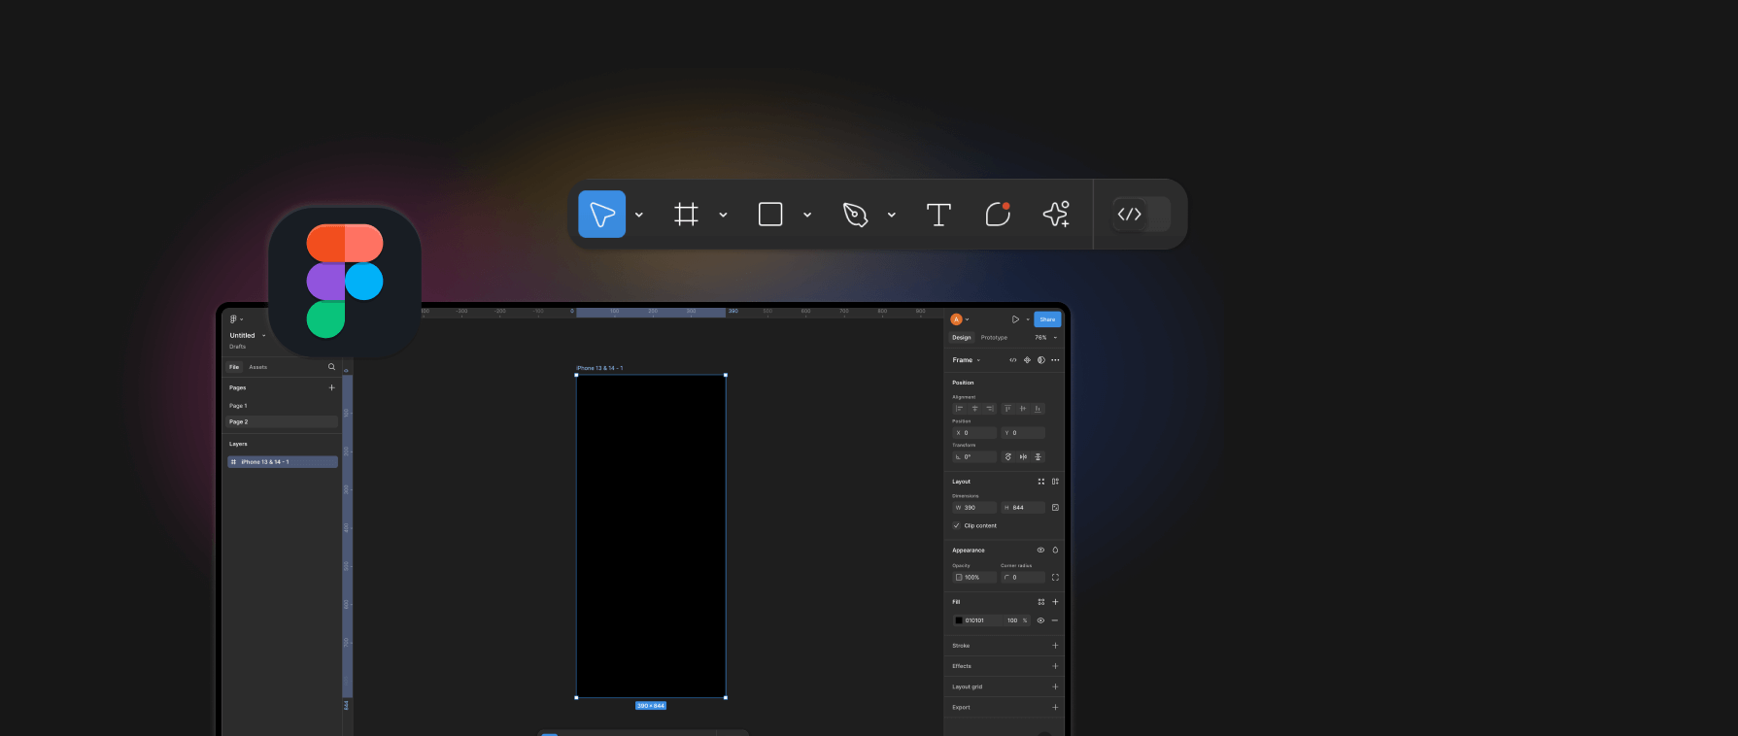
Task: Toggle individual corners icon
Action: [x=1055, y=578]
